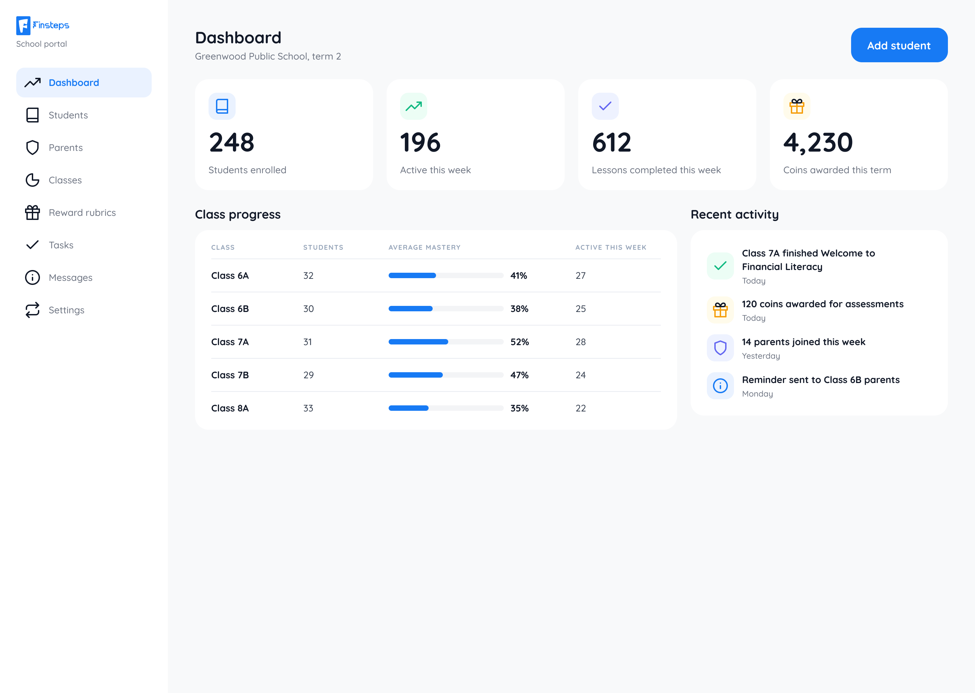This screenshot has height=693, width=975.
Task: Click info icon beside Reminder sent activity
Action: [x=720, y=386]
